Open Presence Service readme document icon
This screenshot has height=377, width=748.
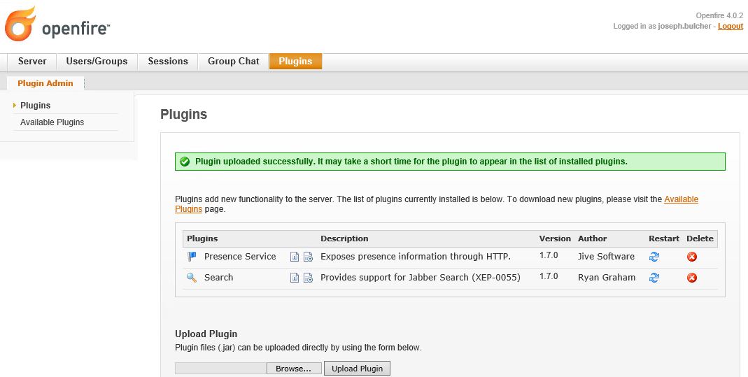click(295, 257)
